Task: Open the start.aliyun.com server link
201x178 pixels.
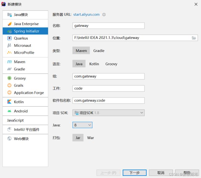Action: (x=86, y=14)
